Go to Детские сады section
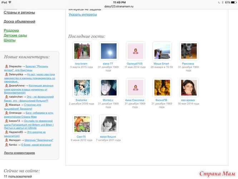238x179 pixels. tap(15, 35)
